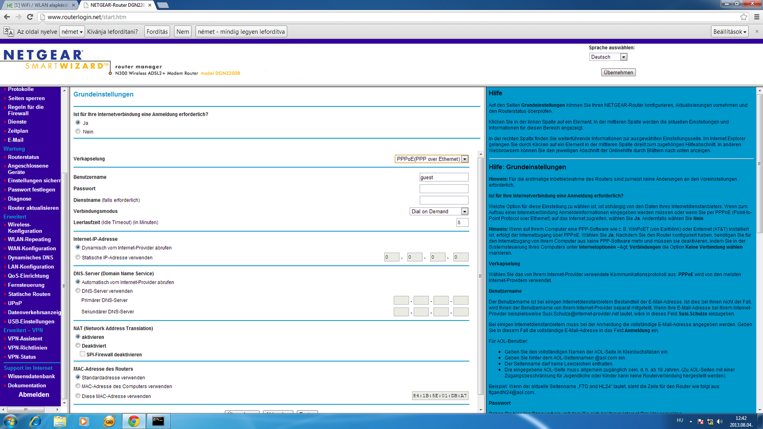Image resolution: width=763 pixels, height=429 pixels.
Task: Open Windows Media Player from the taskbar
Action: (x=84, y=421)
